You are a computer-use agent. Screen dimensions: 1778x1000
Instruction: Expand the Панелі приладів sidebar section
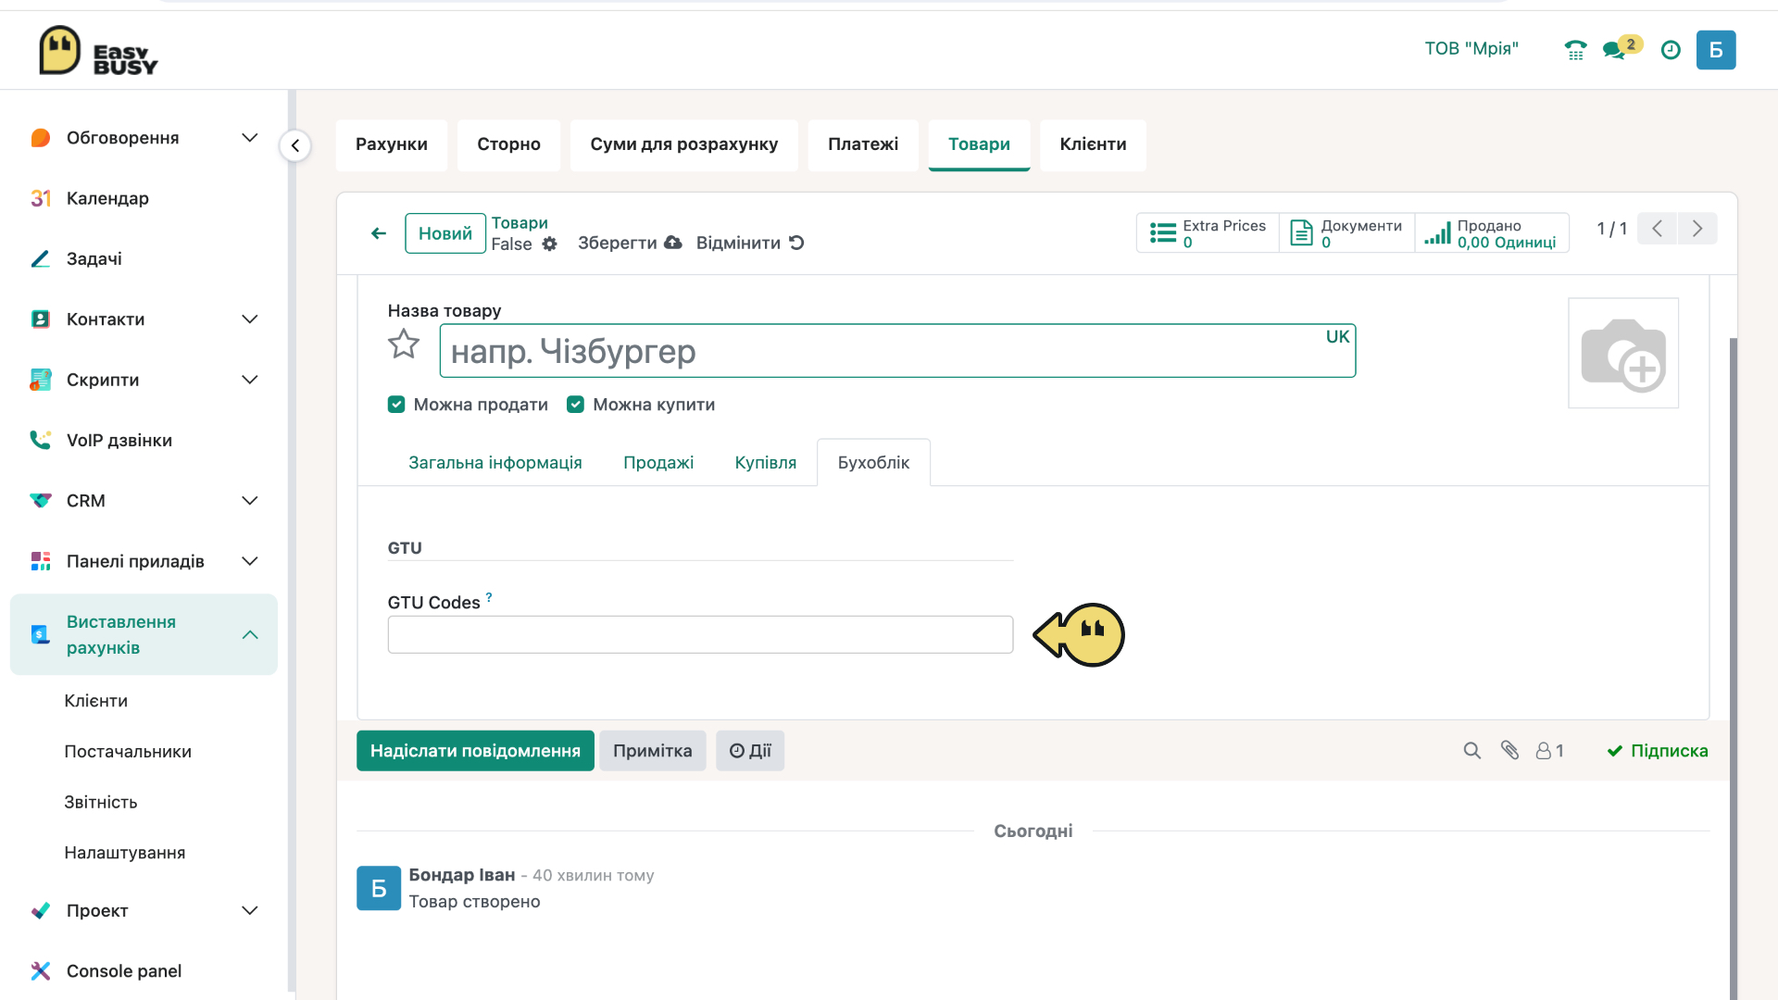(249, 561)
